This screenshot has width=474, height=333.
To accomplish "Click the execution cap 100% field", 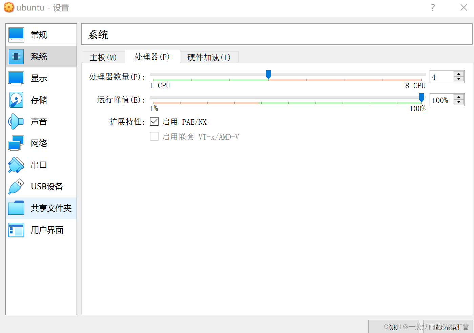I will pos(442,100).
